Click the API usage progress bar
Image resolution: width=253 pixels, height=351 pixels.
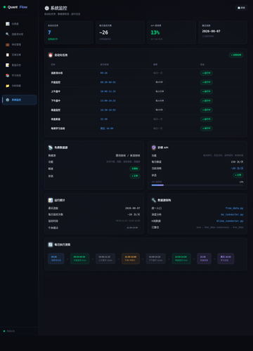197,185
